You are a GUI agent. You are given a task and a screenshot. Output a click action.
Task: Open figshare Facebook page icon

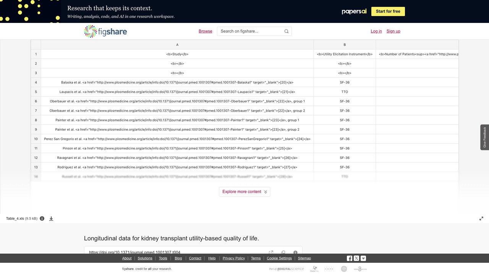pos(350,258)
